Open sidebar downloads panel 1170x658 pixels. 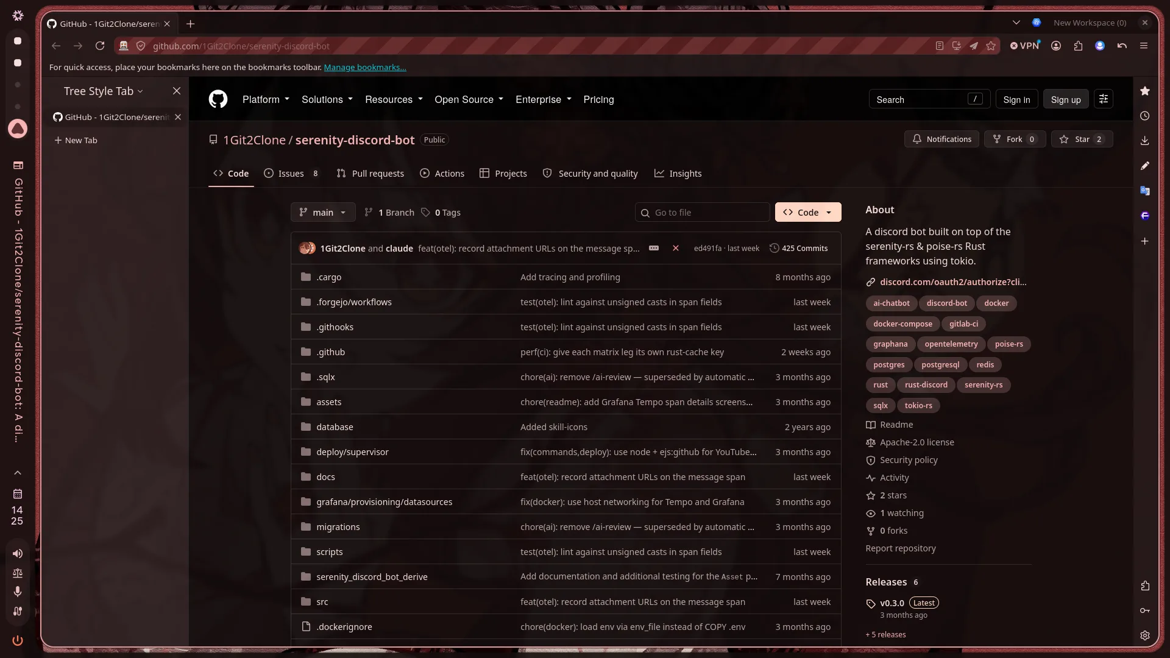coord(1145,141)
